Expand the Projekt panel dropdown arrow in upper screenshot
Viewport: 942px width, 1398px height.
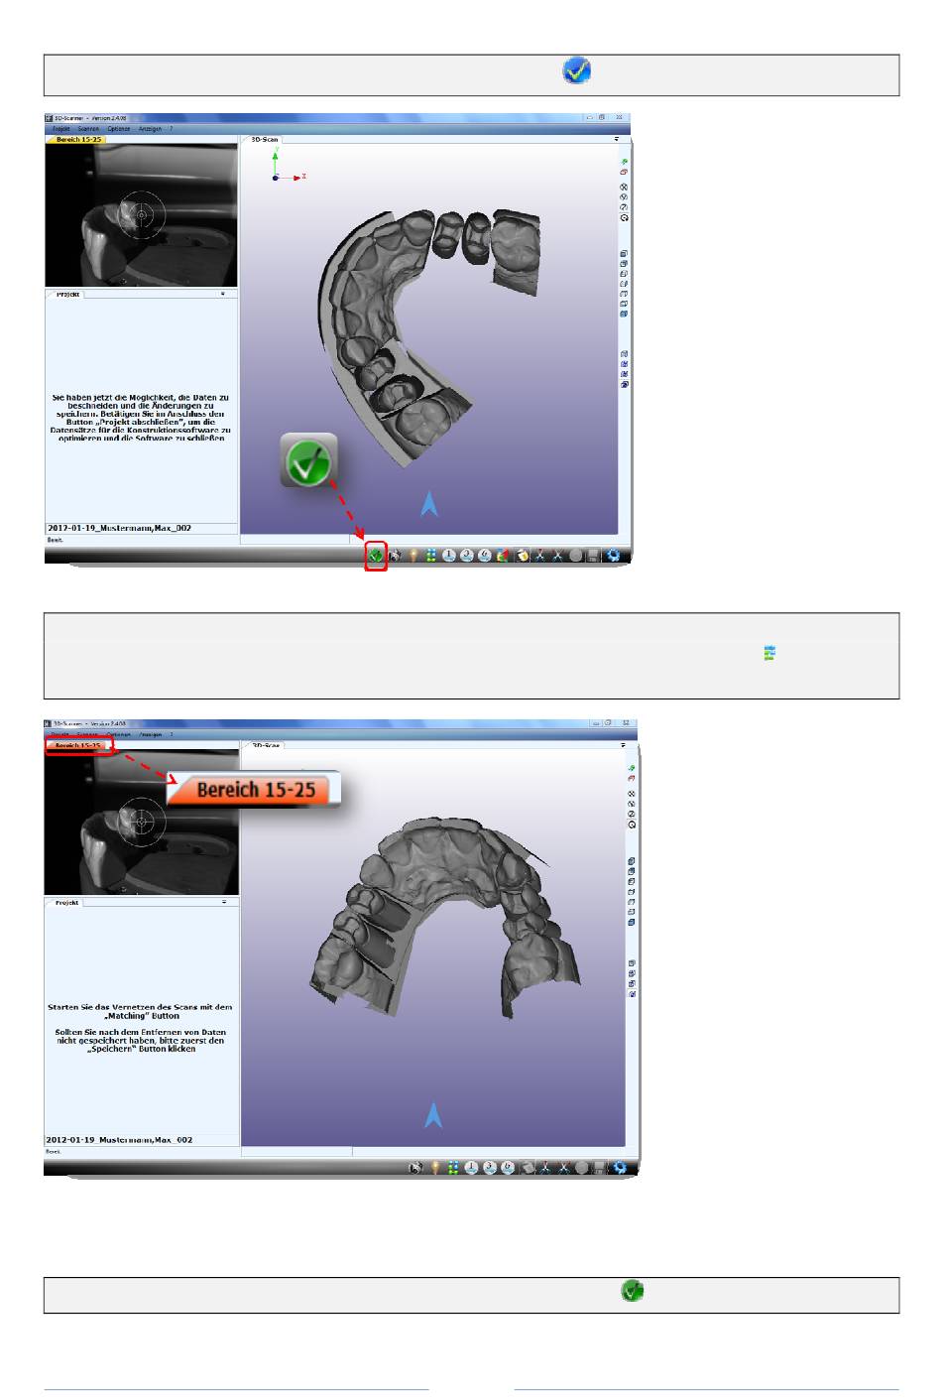223,294
